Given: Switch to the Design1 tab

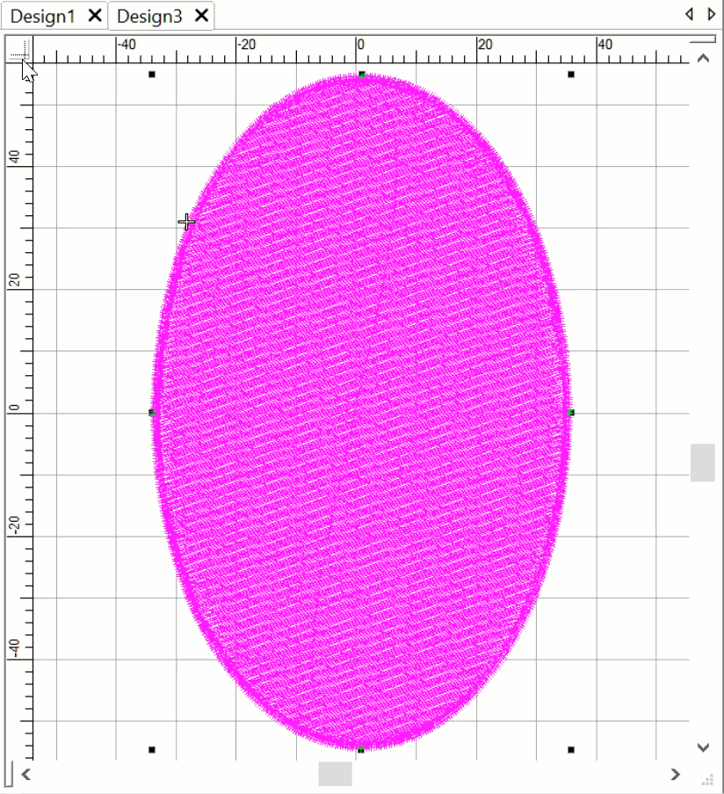Looking at the screenshot, I should click(42, 16).
